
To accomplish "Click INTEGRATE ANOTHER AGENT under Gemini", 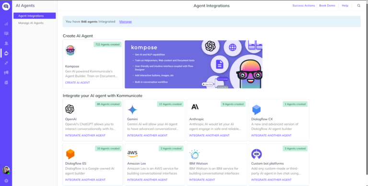I will click(x=148, y=135).
